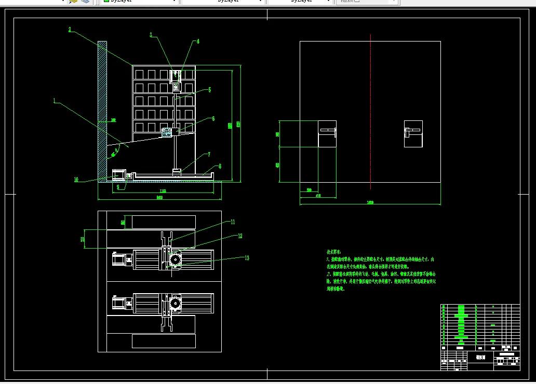
Task: Select part balloon number 8
Action: [x=220, y=166]
